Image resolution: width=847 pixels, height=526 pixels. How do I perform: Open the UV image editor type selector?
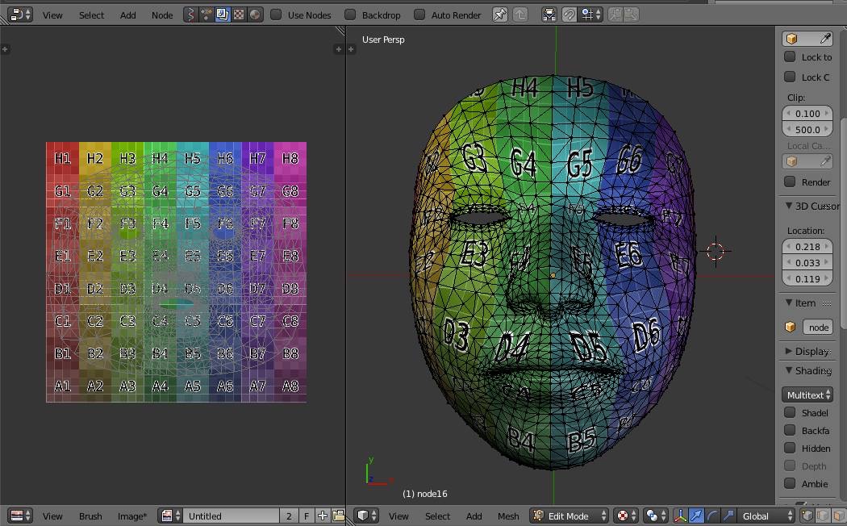click(20, 516)
